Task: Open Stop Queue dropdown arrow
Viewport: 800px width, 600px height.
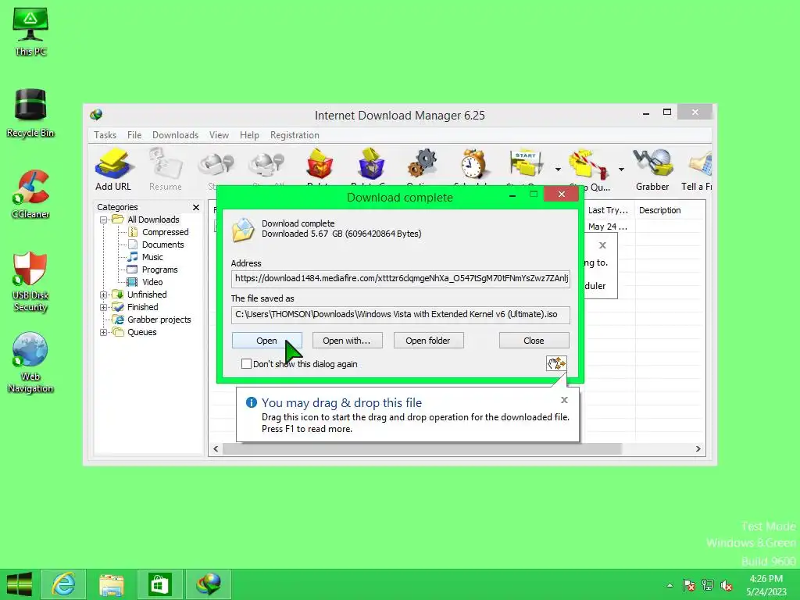Action: click(621, 170)
